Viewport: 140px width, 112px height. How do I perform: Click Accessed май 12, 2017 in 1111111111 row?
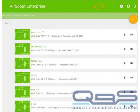[73, 36]
